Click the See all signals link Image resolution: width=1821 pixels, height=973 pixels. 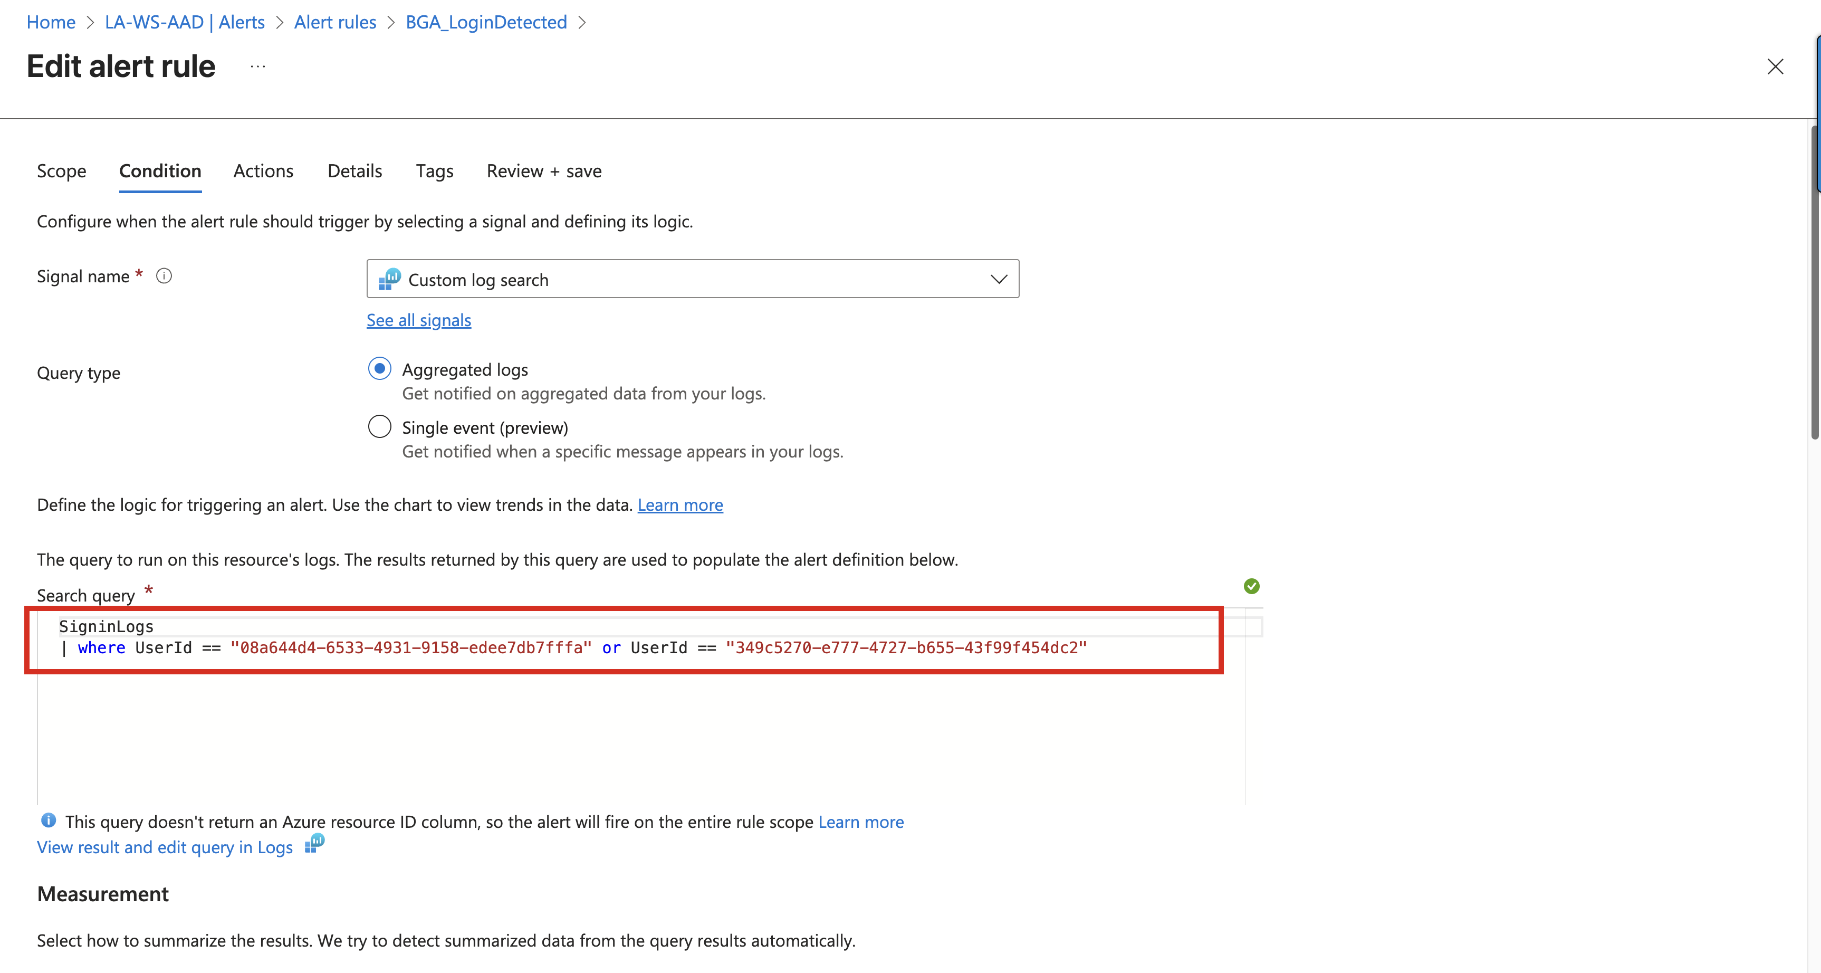tap(418, 320)
